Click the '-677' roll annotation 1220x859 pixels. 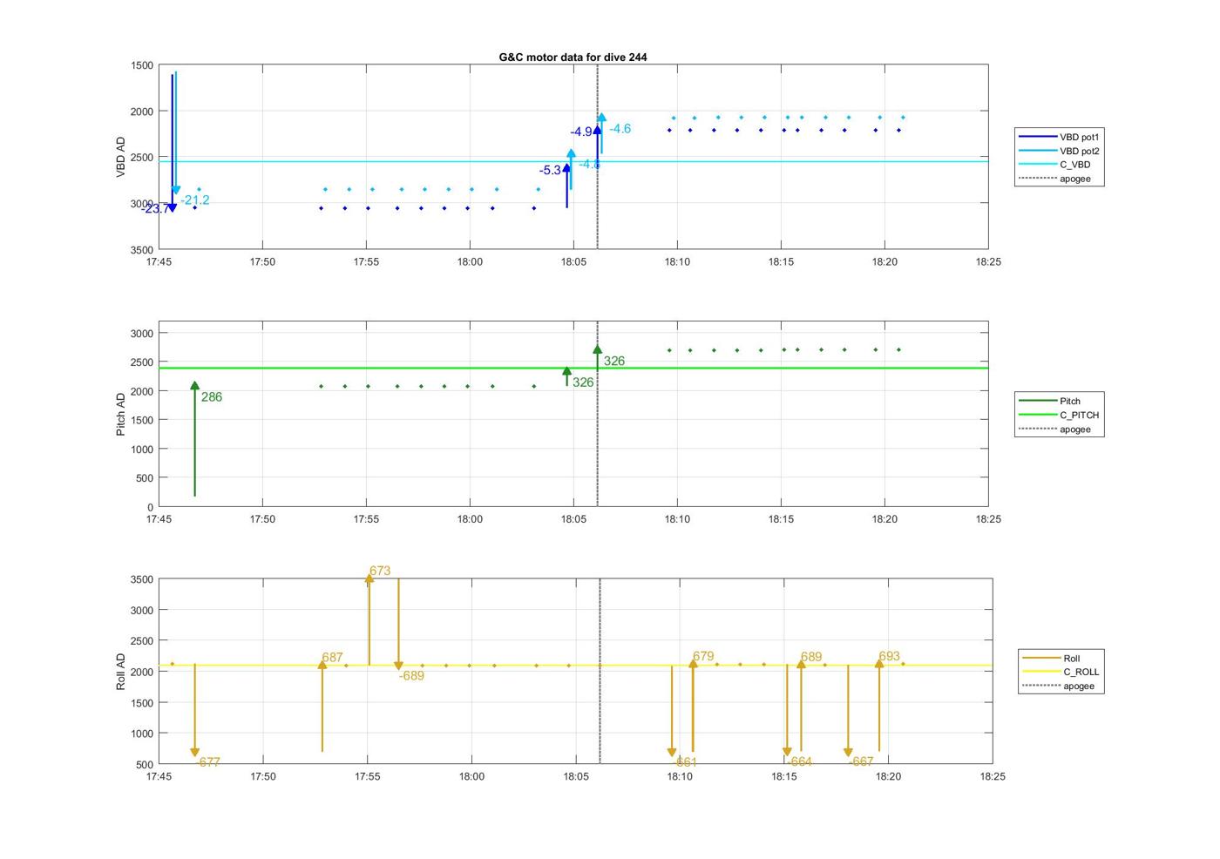pyautogui.click(x=207, y=762)
